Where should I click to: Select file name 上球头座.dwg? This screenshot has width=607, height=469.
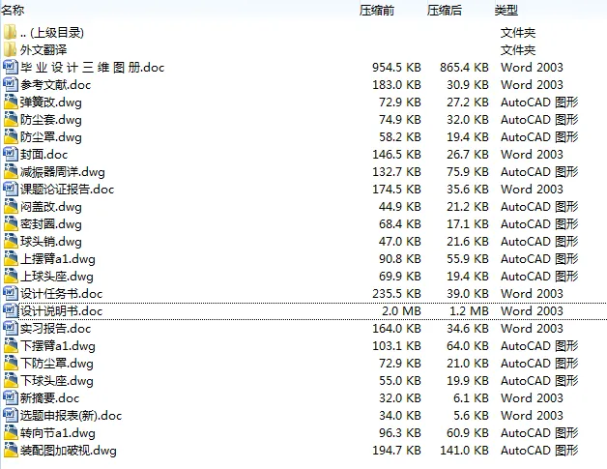pos(57,277)
